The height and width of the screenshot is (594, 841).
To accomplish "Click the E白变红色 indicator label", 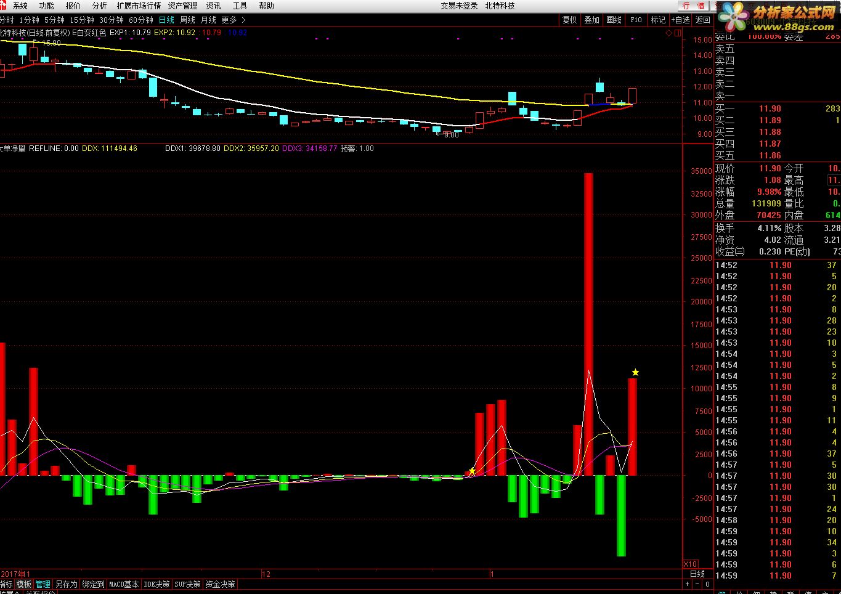I will point(89,33).
